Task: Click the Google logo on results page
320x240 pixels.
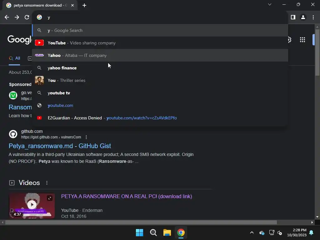Action: [20, 40]
